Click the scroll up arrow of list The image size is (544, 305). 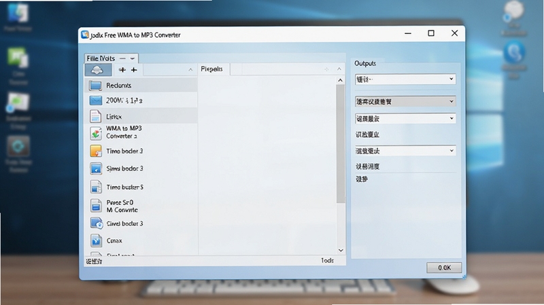tap(341, 80)
